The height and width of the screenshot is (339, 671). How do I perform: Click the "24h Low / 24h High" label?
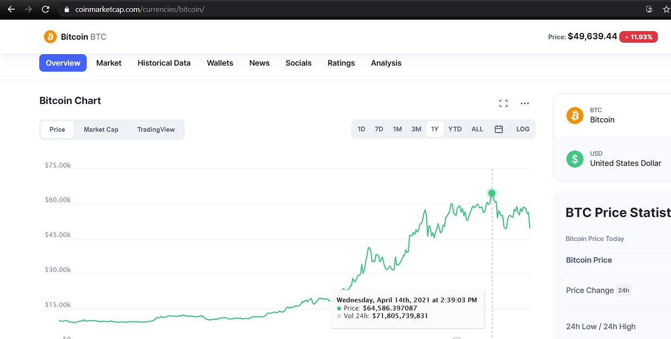tap(601, 327)
